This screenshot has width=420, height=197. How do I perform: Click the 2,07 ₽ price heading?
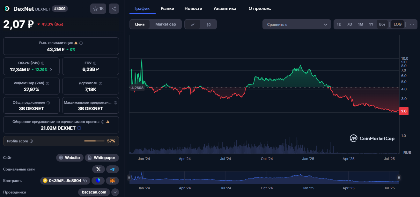(18, 24)
